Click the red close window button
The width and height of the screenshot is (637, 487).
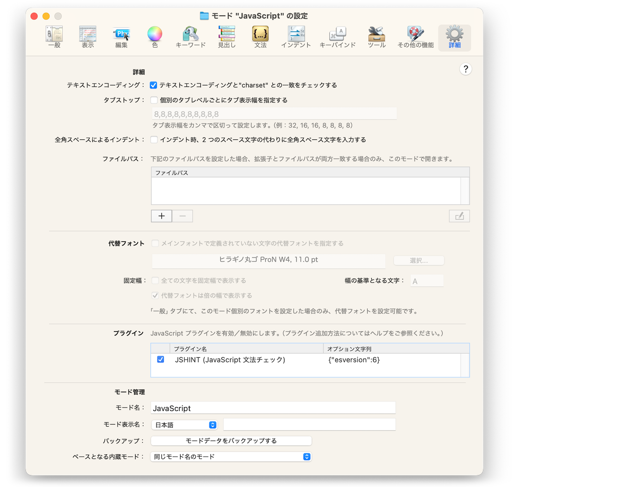(x=34, y=16)
